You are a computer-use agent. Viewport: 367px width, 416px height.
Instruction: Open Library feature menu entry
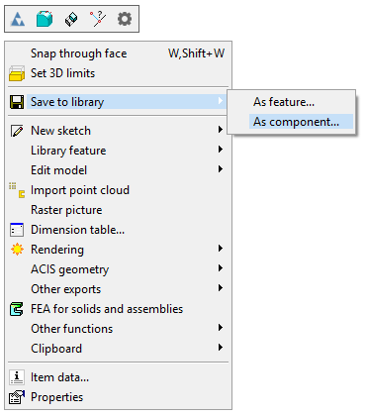point(118,151)
